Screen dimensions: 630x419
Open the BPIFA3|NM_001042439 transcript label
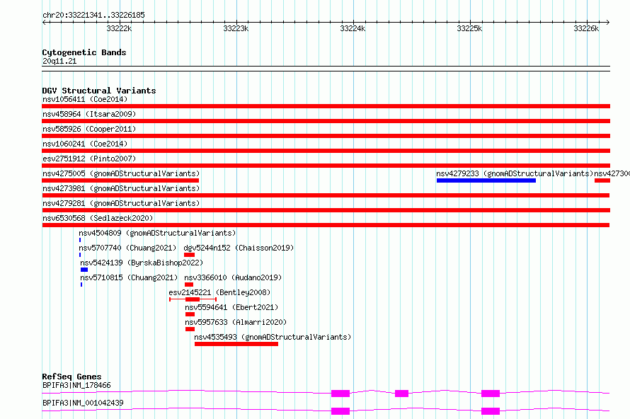point(83,403)
